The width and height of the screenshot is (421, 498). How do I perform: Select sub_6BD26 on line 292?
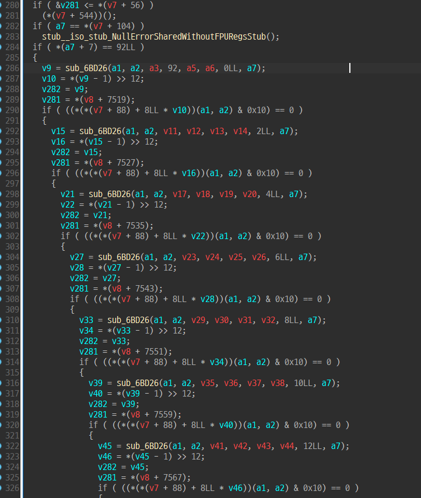click(100, 131)
